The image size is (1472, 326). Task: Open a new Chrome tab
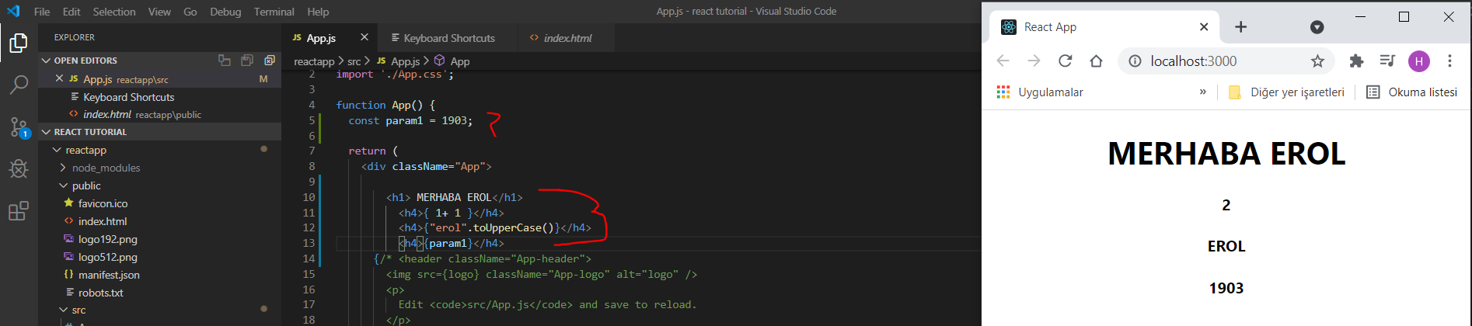(1240, 27)
